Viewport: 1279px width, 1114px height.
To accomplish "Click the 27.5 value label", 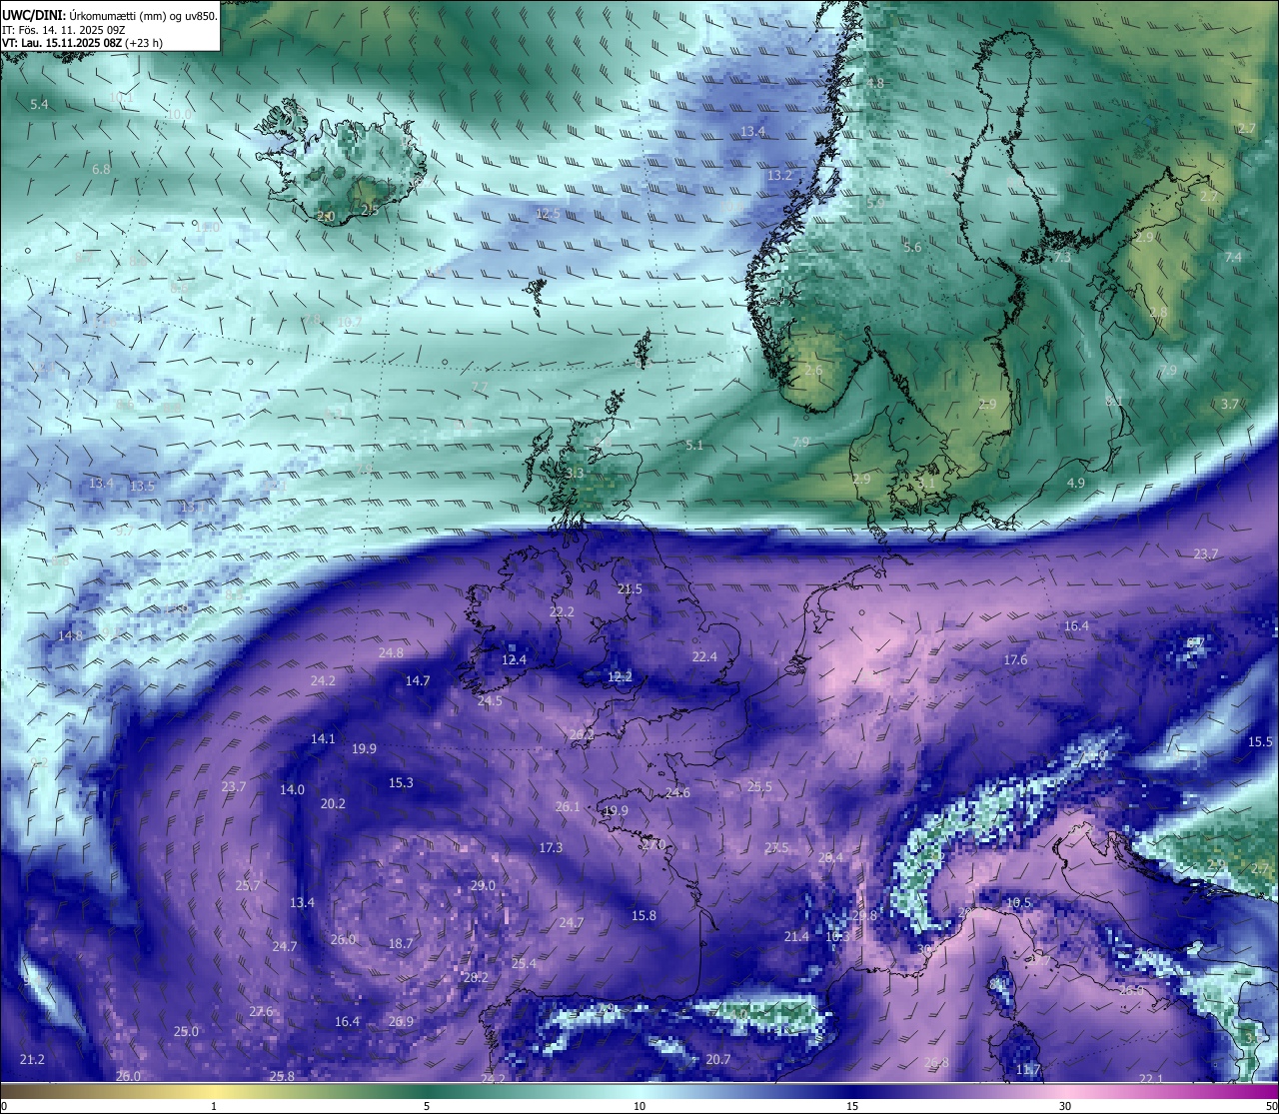I will click(x=776, y=848).
